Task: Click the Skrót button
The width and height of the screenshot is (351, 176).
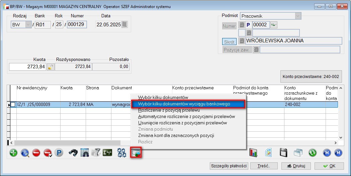Action: coord(229,42)
